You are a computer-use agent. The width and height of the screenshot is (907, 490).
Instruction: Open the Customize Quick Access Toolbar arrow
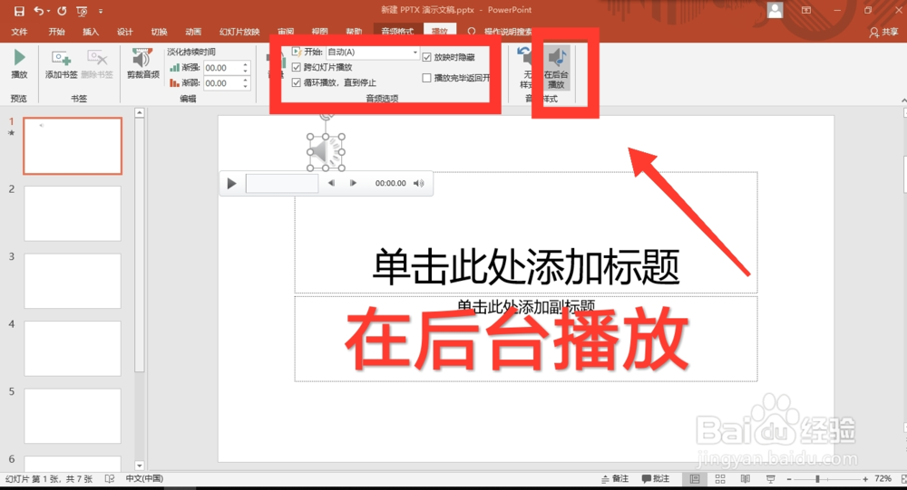click(x=101, y=11)
